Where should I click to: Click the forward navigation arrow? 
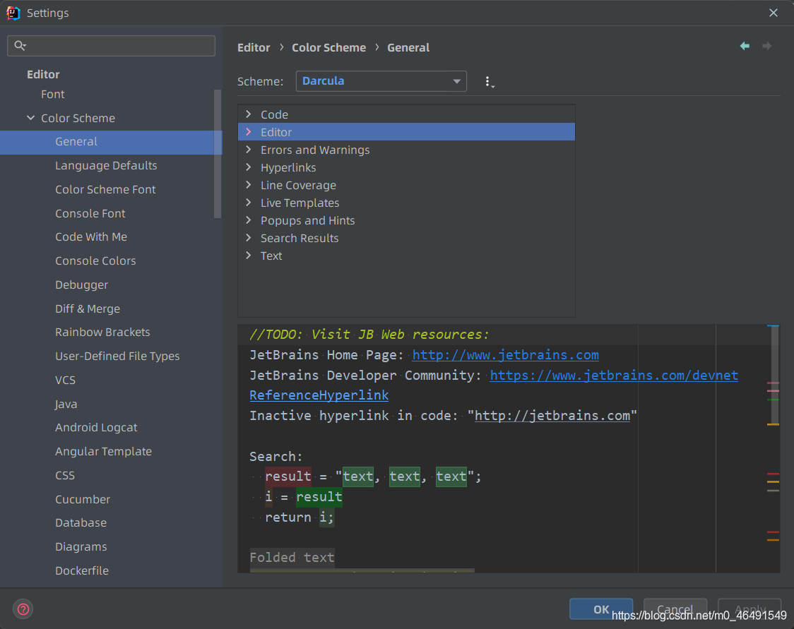click(767, 46)
